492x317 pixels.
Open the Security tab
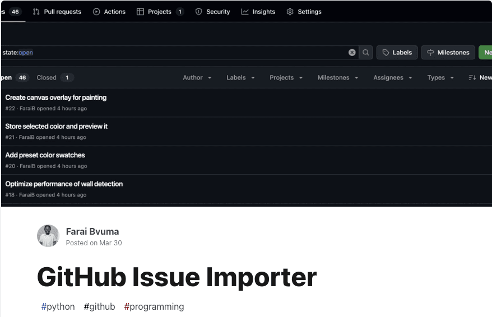click(212, 12)
